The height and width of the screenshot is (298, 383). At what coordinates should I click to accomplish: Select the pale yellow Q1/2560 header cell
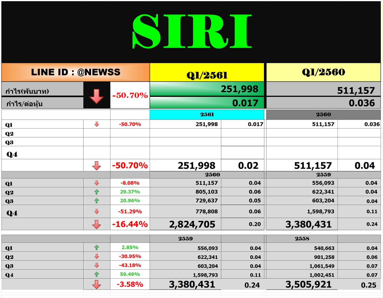(x=323, y=72)
